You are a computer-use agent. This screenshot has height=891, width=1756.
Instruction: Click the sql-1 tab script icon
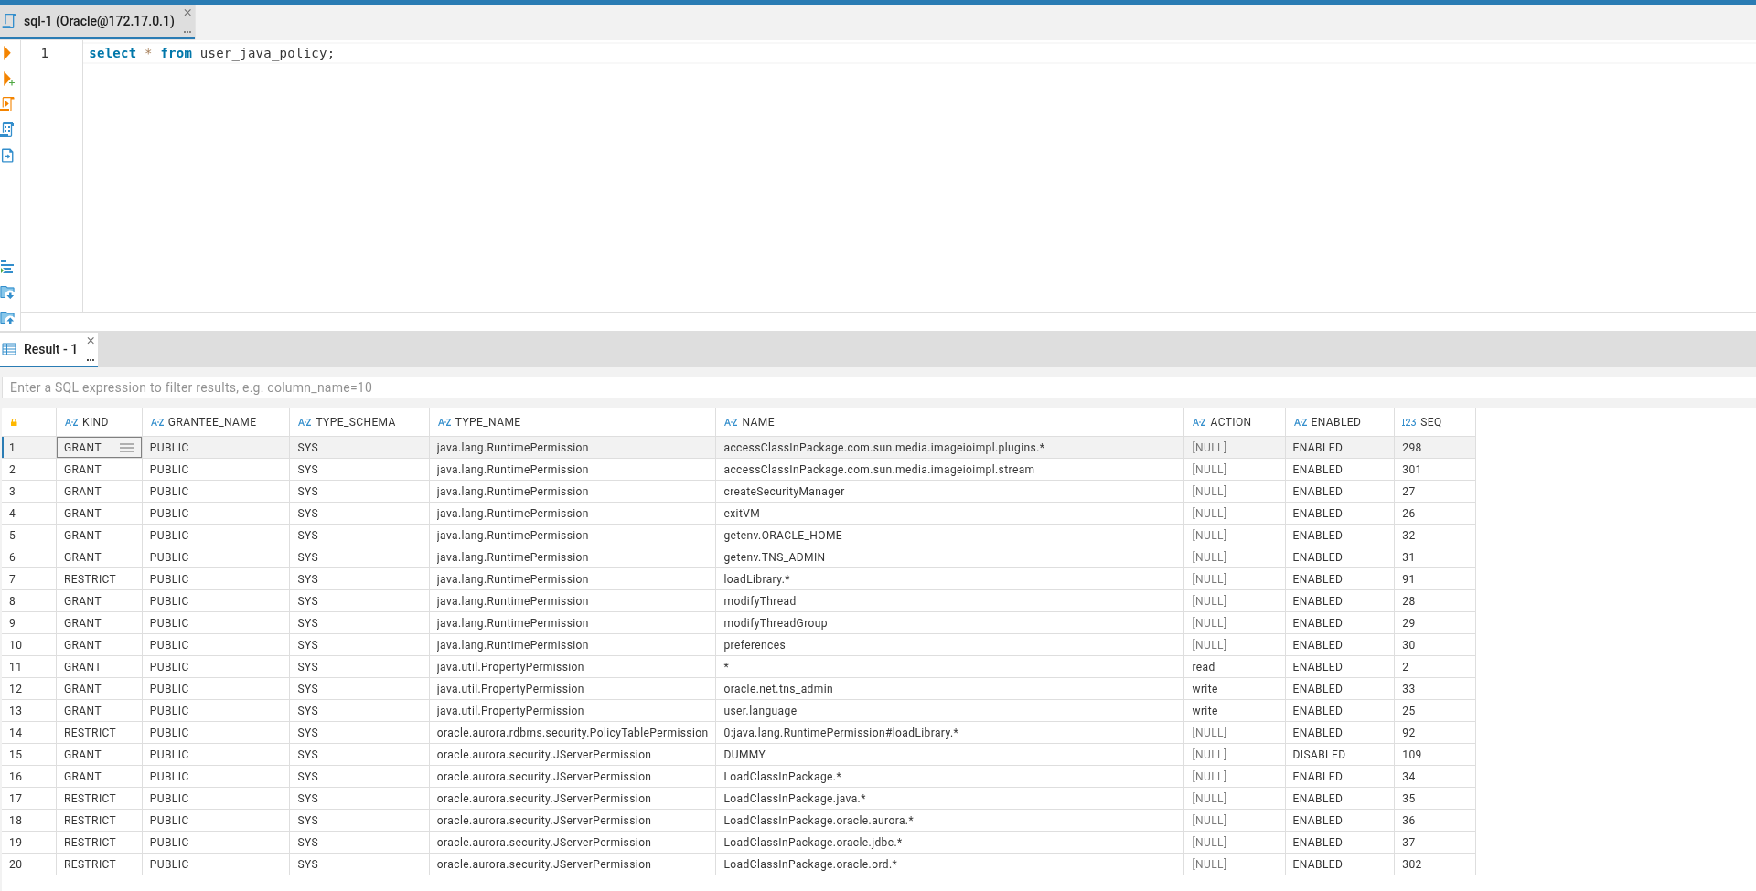click(x=9, y=20)
